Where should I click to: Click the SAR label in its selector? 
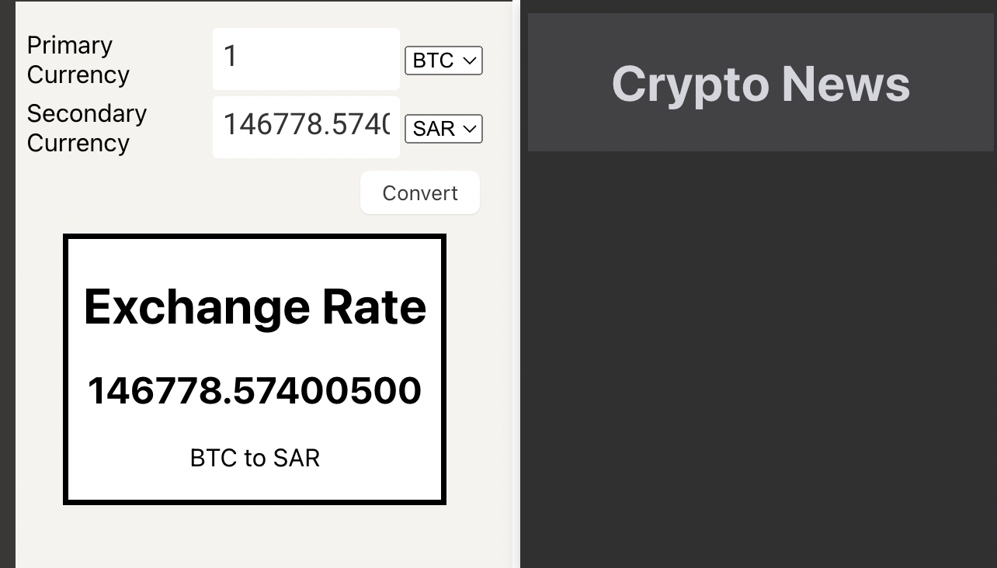[433, 129]
